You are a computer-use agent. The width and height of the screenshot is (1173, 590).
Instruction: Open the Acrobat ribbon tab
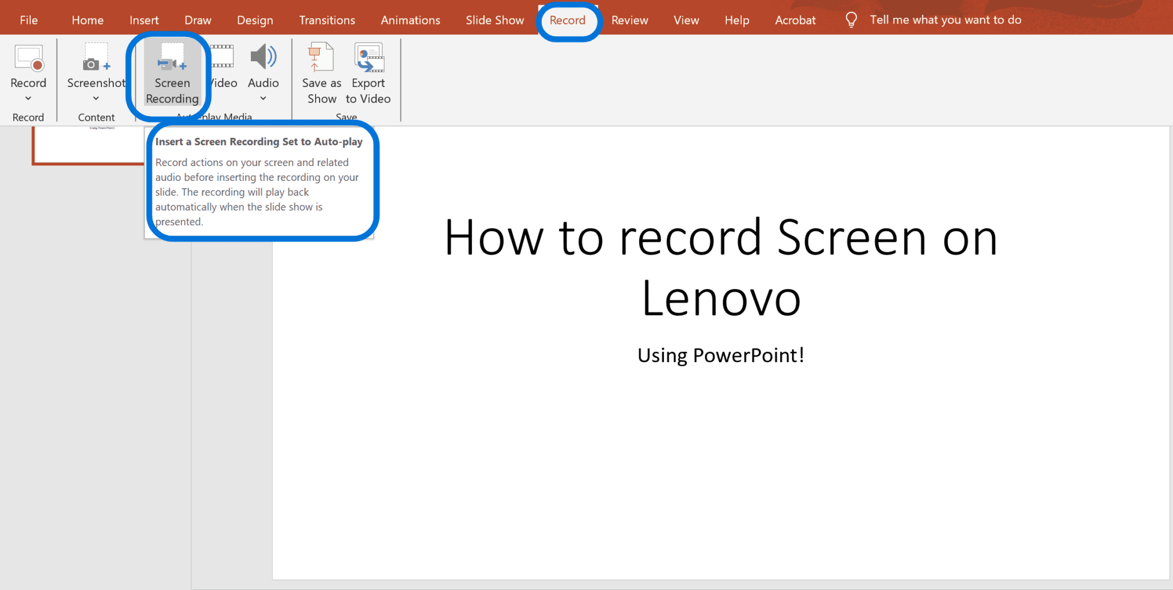click(795, 19)
